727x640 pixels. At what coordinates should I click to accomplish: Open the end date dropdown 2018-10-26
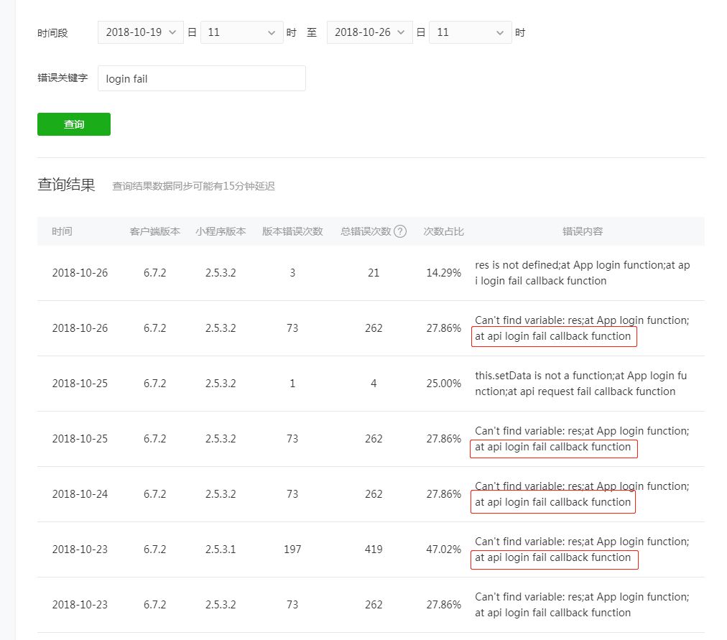tap(369, 32)
